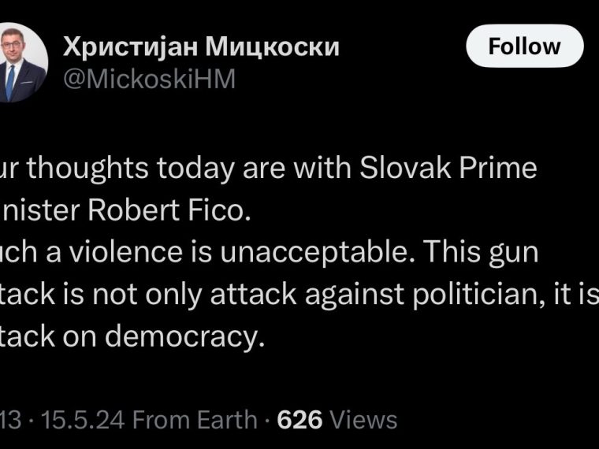
Task: Open Христијан Мицкоски display name profile
Action: pyautogui.click(x=201, y=48)
